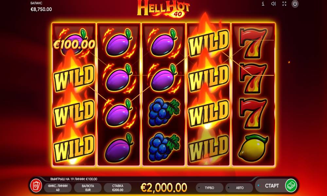Image resolution: width=327 pixels, height=196 pixels.
Task: Click the power exit icon
Action: click(295, 4)
